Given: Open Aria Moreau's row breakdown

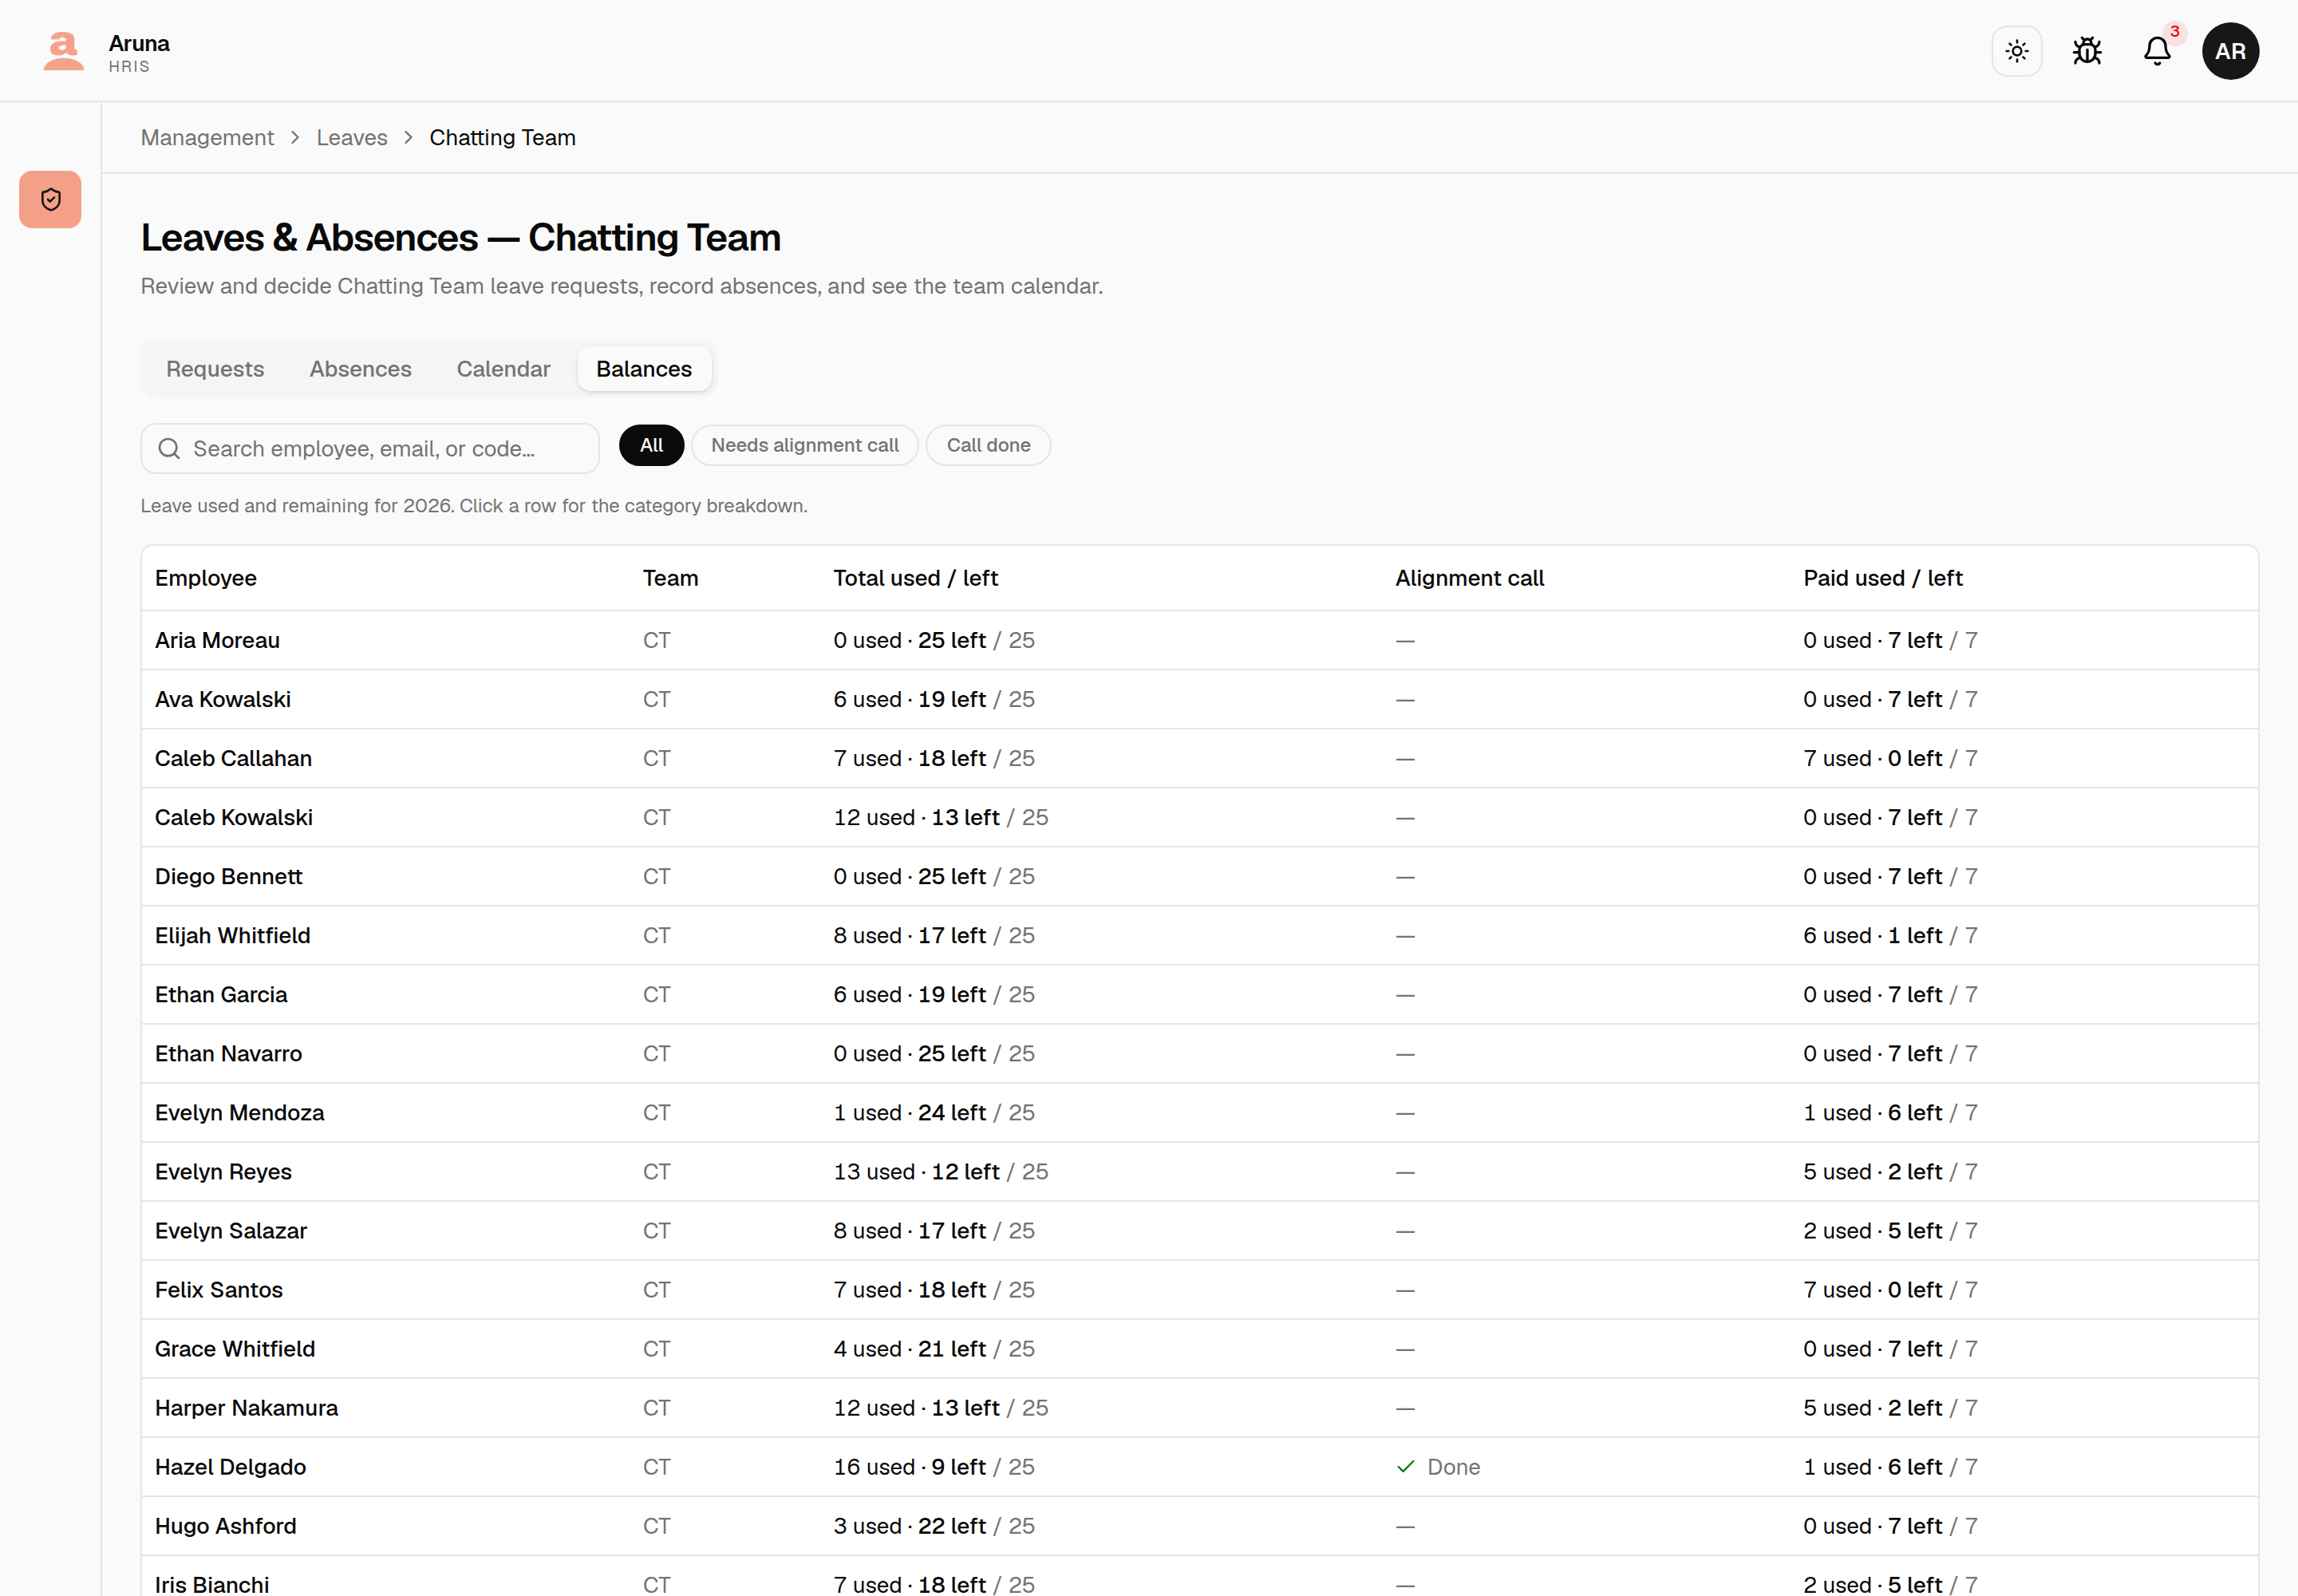Looking at the screenshot, I should pyautogui.click(x=1199, y=640).
